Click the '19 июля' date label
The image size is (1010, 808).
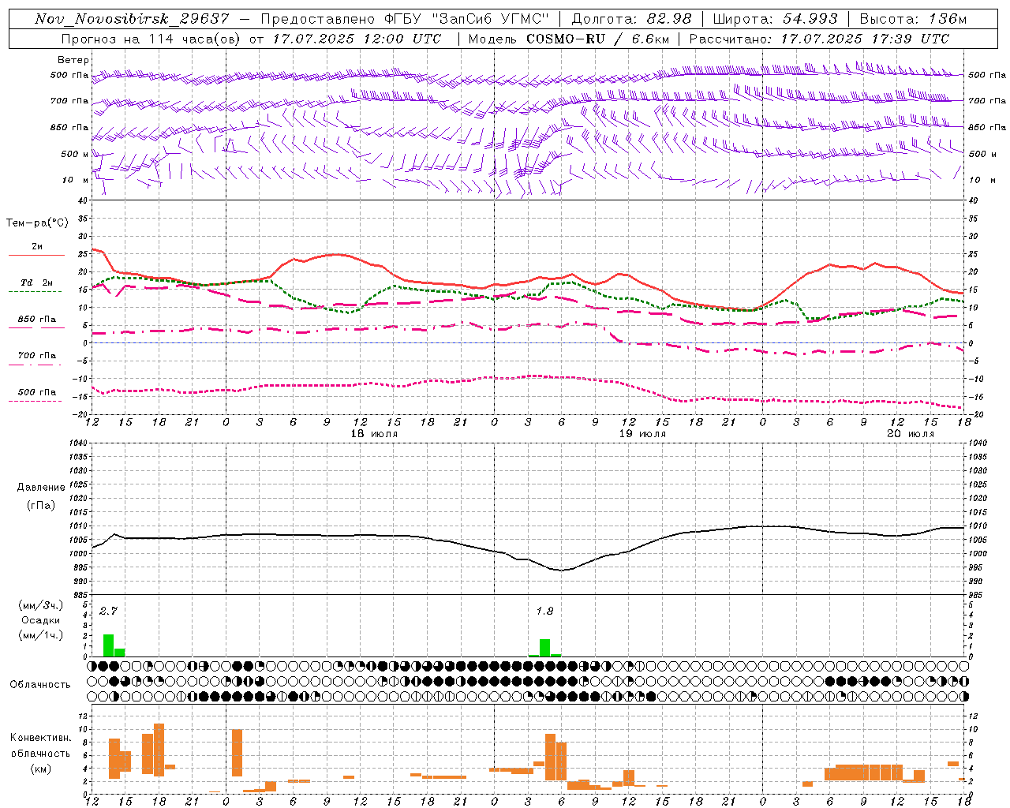[x=642, y=434]
